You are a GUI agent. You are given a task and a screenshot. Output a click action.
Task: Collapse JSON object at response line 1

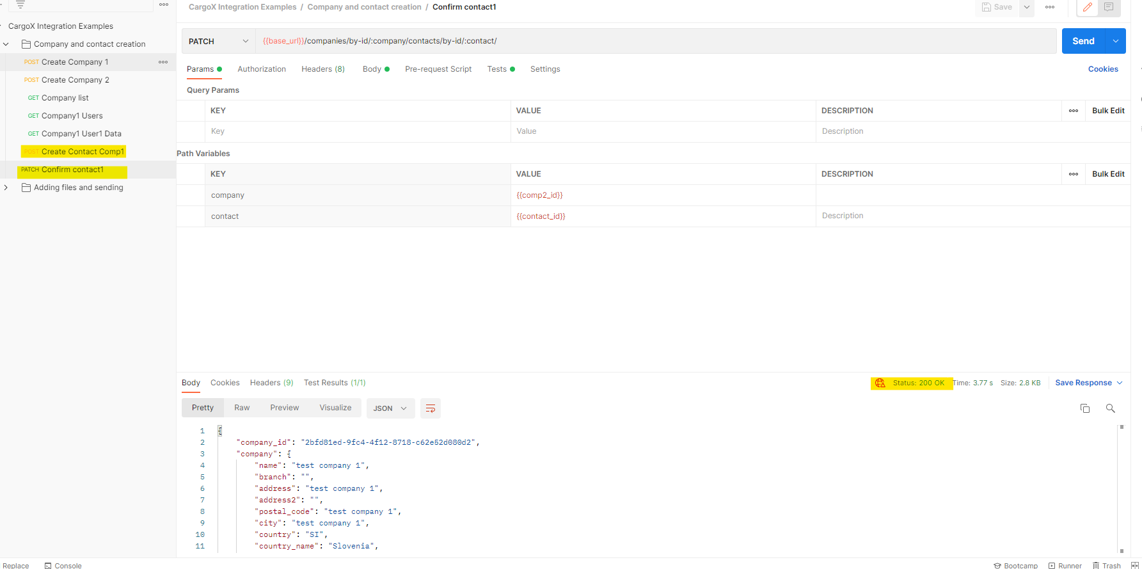pyautogui.click(x=220, y=431)
